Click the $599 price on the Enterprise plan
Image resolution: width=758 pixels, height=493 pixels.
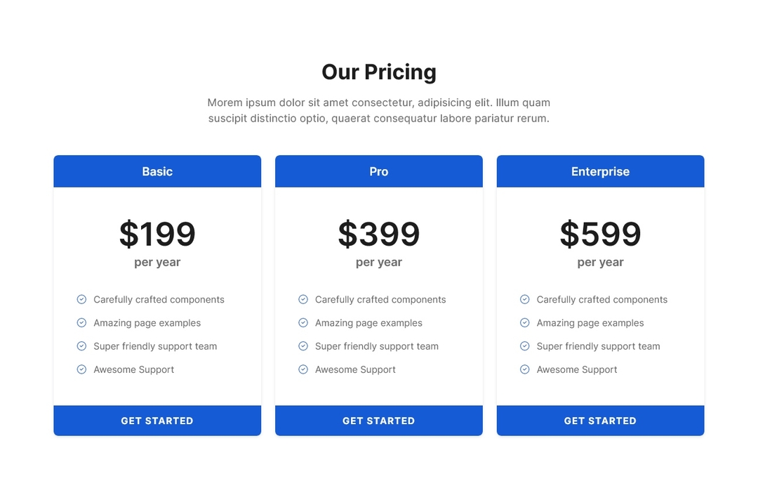pyautogui.click(x=600, y=235)
